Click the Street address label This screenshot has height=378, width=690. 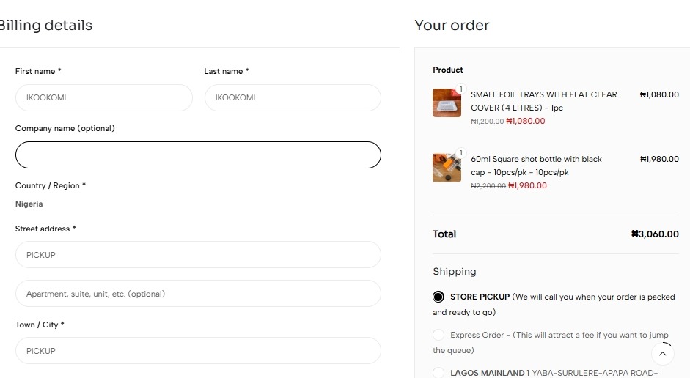coord(45,229)
